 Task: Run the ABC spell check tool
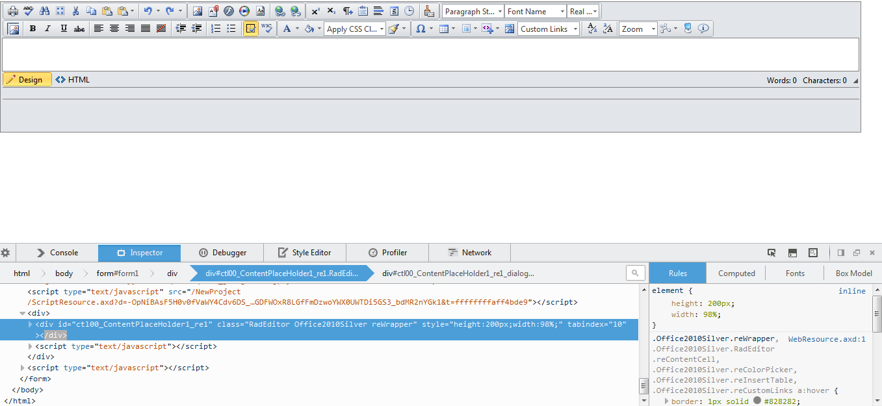click(x=29, y=11)
